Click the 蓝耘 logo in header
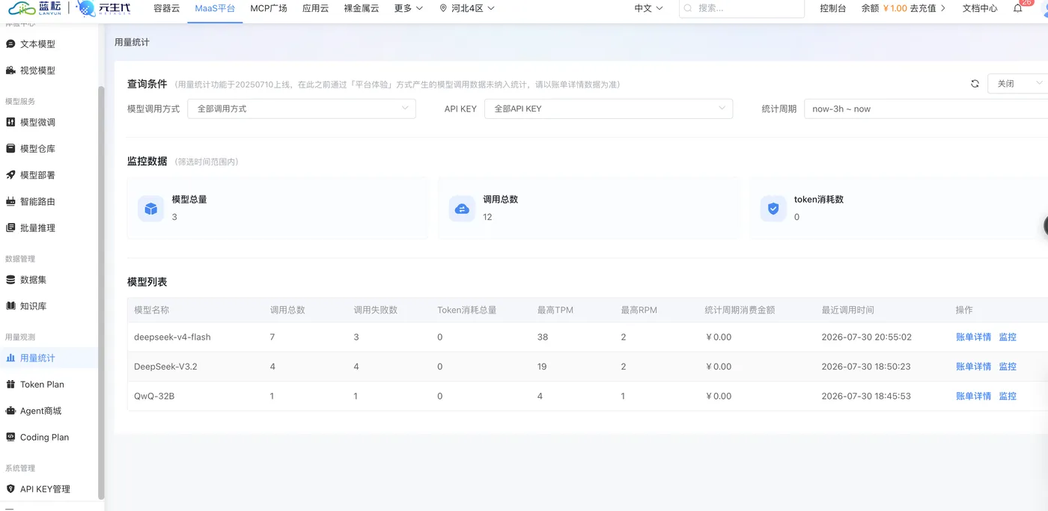The width and height of the screenshot is (1048, 511). click(x=34, y=8)
